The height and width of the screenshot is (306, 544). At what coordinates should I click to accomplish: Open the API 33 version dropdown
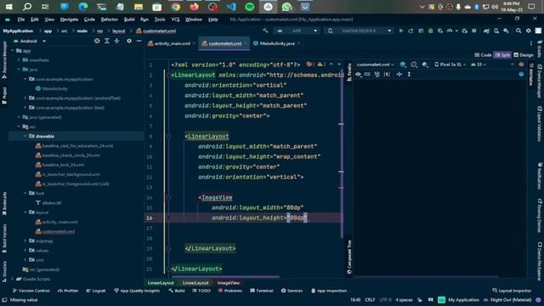(x=479, y=65)
